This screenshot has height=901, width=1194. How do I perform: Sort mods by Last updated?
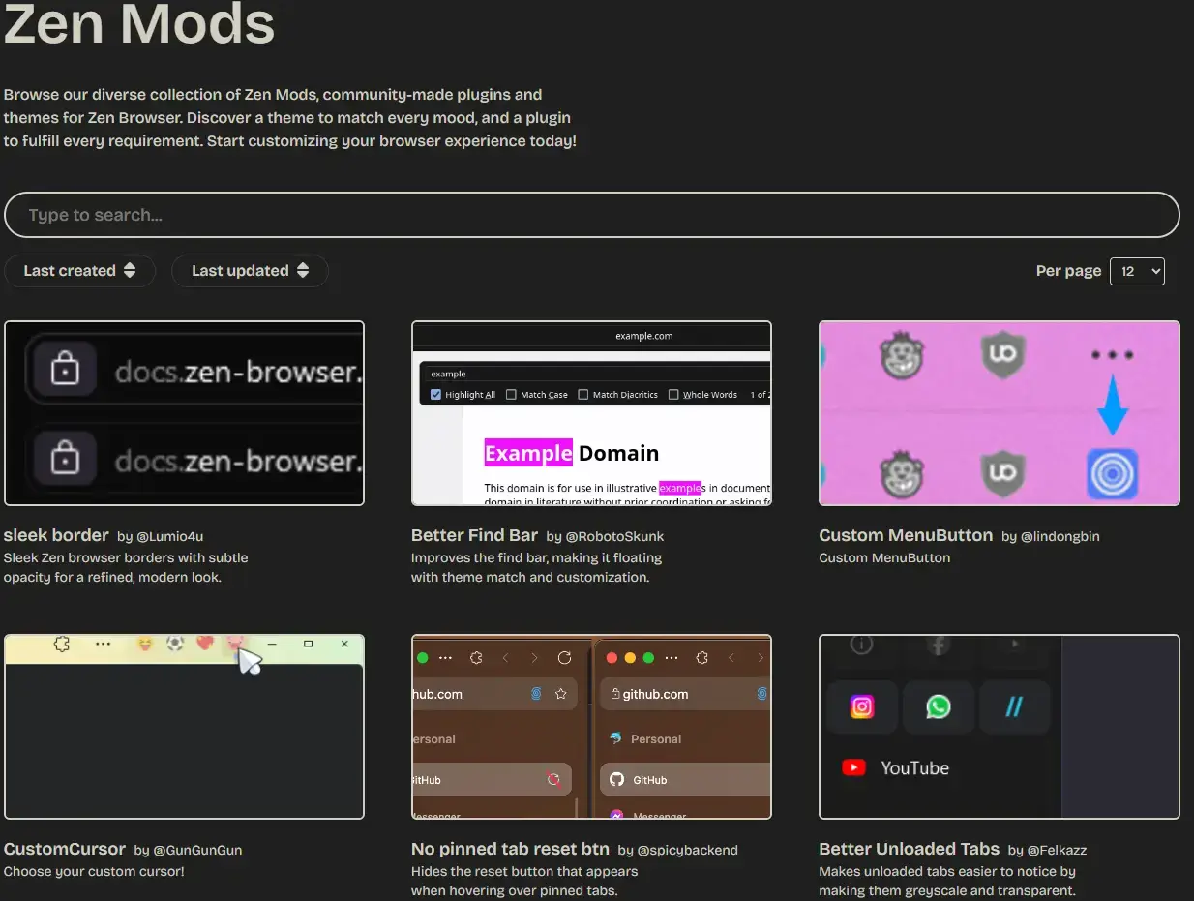[x=250, y=271]
